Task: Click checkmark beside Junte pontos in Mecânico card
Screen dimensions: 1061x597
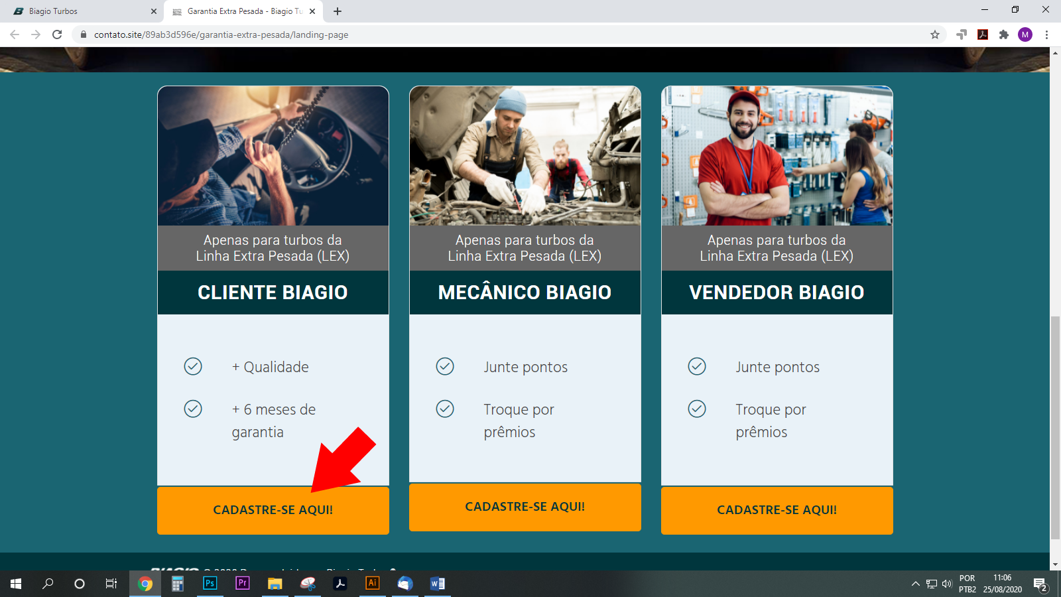Action: 445,366
